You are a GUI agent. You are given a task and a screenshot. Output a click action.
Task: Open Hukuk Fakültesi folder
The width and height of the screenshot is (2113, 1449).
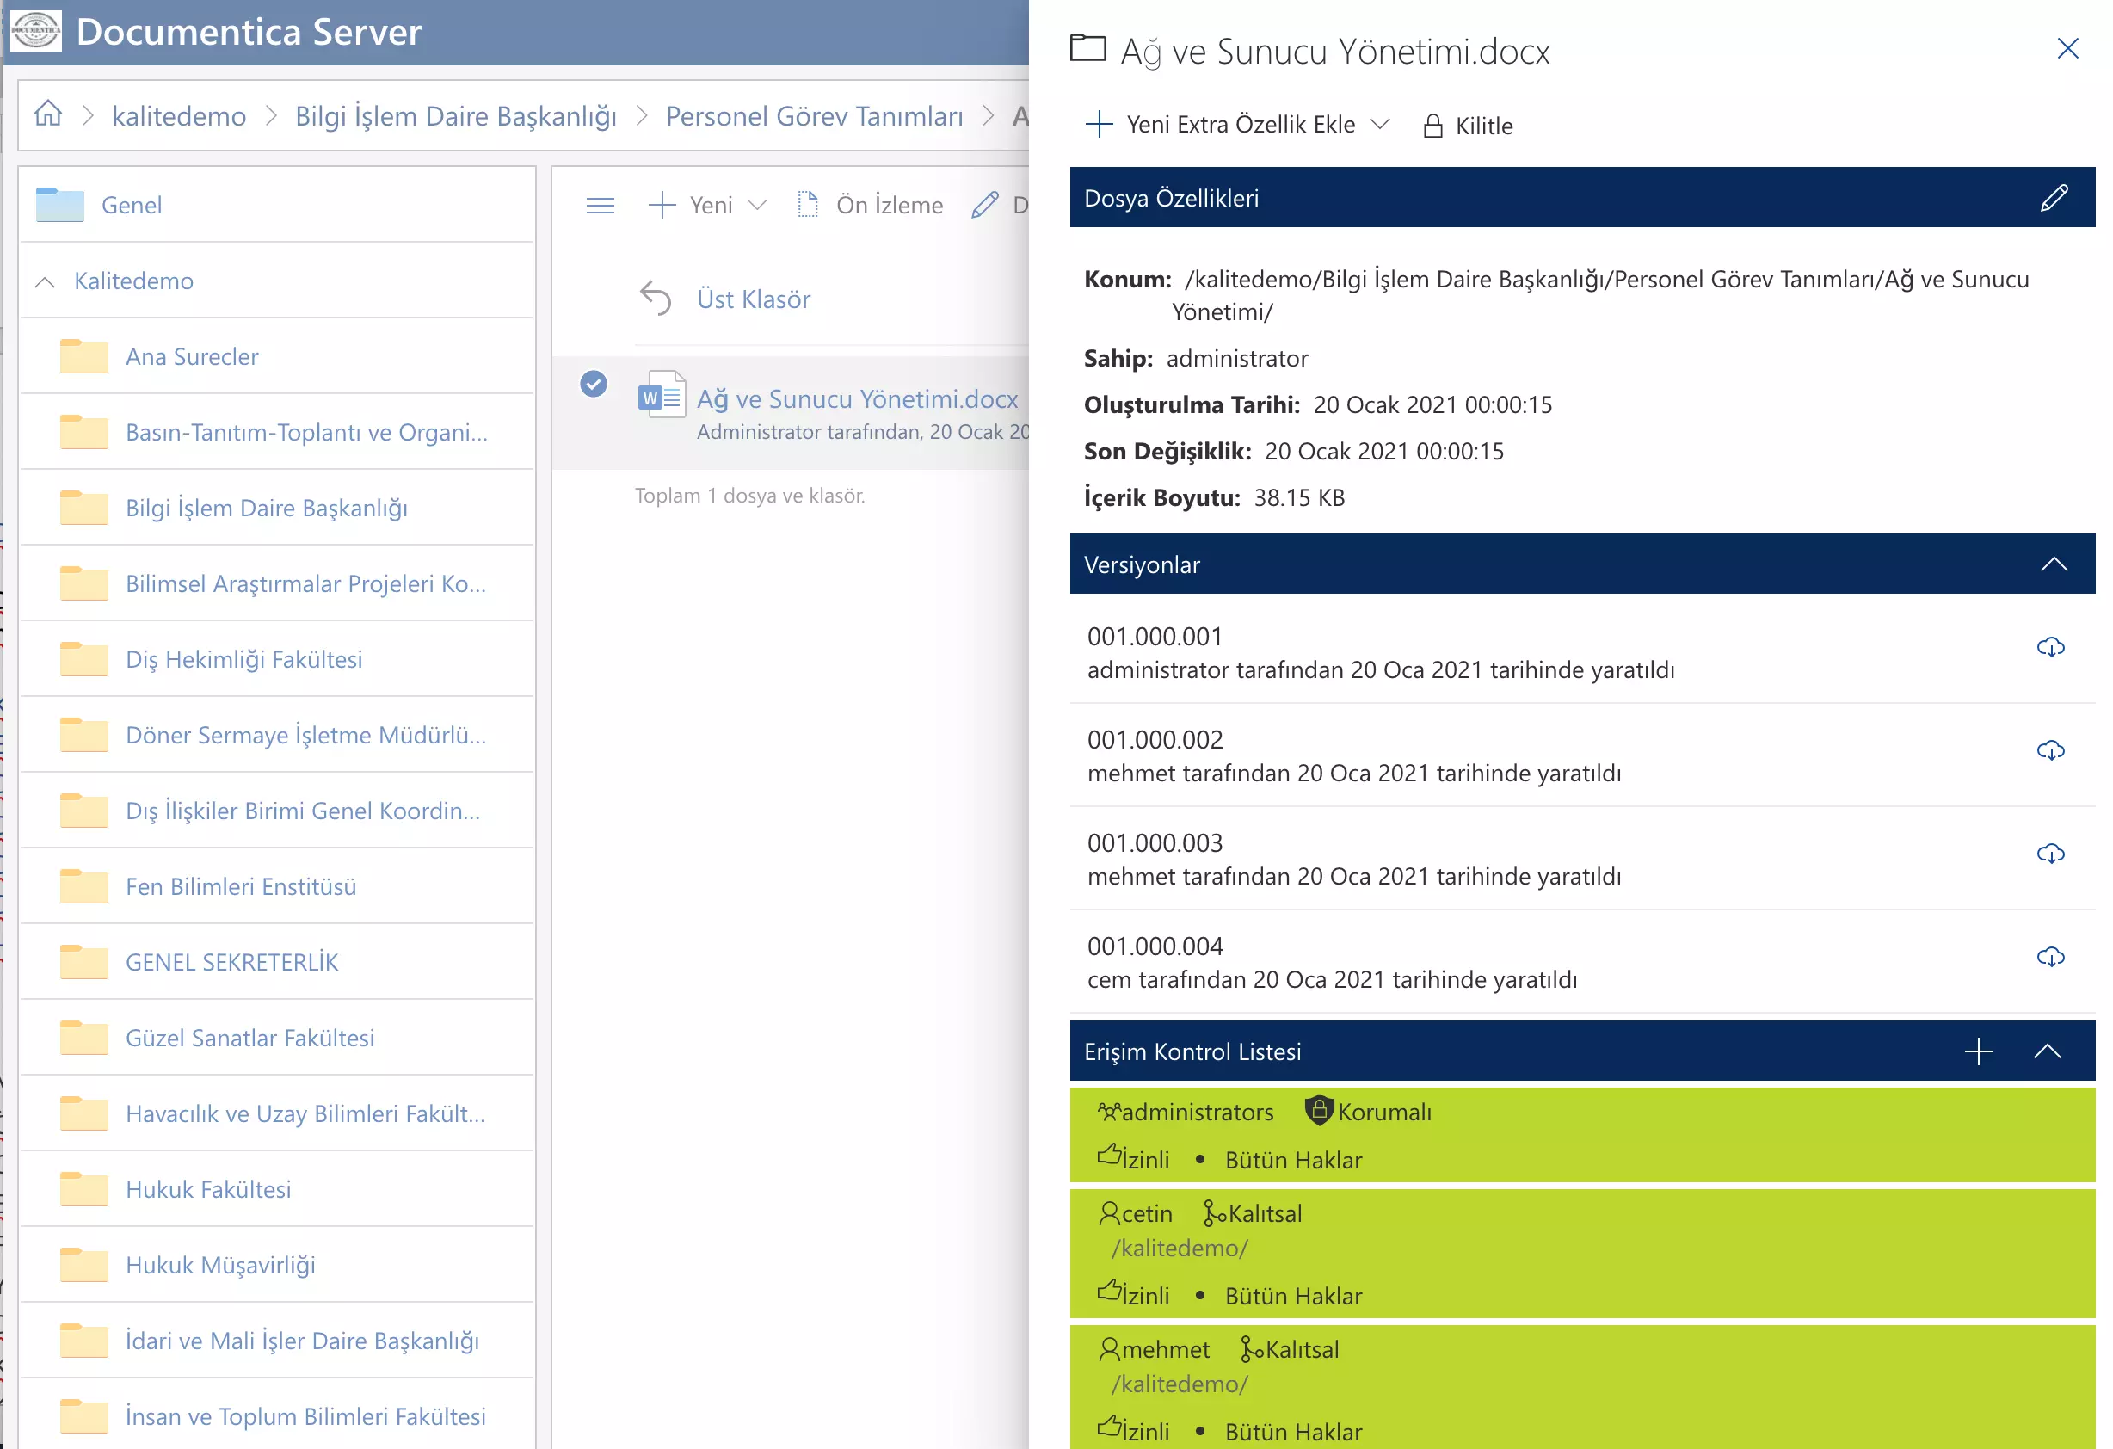276,1188
